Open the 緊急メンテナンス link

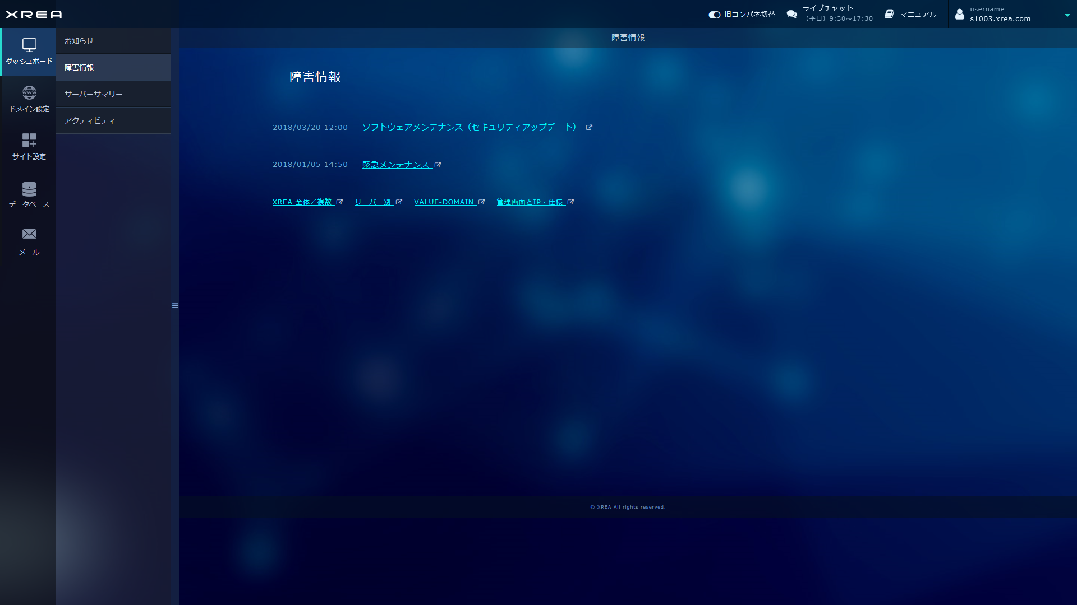(396, 165)
